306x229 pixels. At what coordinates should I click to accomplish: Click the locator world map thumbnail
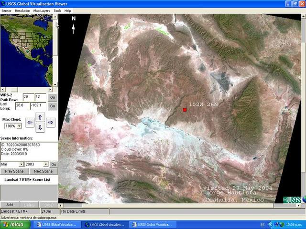pyautogui.click(x=26, y=51)
